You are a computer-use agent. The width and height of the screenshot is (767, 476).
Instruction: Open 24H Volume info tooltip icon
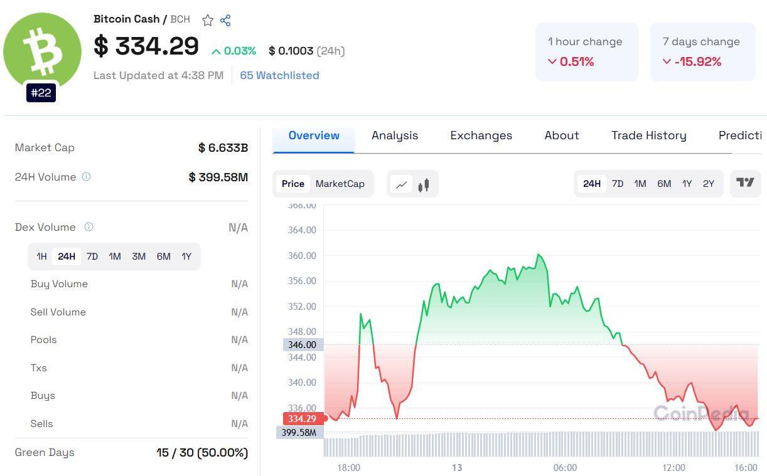click(x=87, y=177)
